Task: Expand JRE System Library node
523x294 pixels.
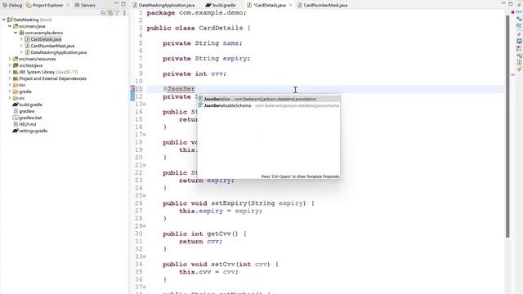Action: (10, 72)
